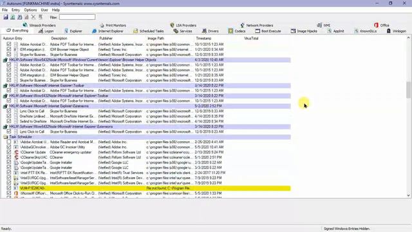Click the CCleaner Update row icon

click(16, 152)
